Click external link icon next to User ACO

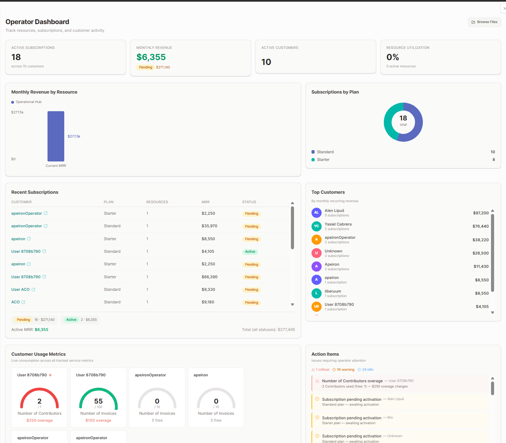(x=34, y=289)
